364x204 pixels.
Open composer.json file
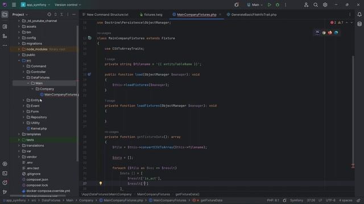(x=35, y=180)
